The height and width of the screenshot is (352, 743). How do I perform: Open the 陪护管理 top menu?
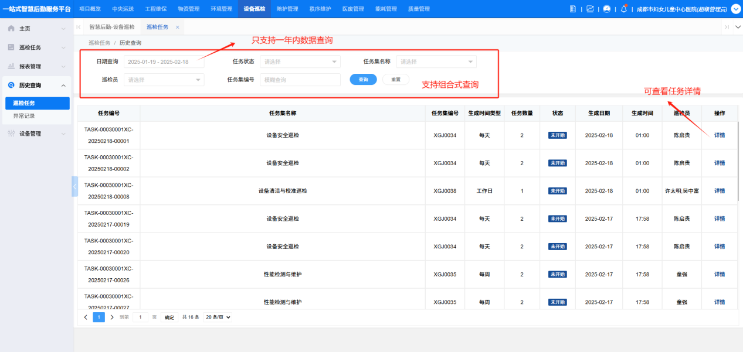click(287, 9)
